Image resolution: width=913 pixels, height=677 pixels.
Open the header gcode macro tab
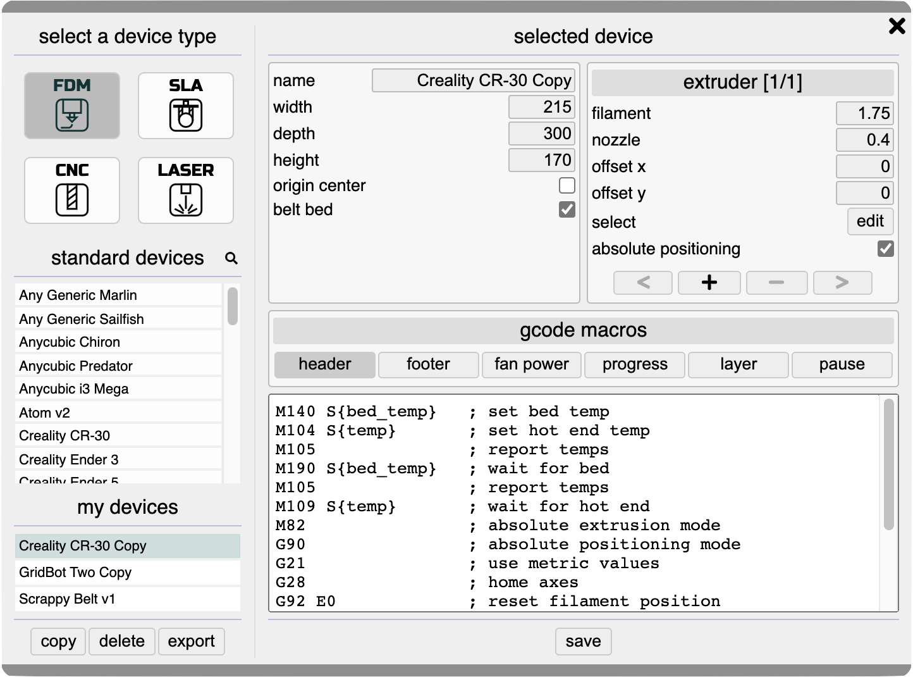[325, 364]
